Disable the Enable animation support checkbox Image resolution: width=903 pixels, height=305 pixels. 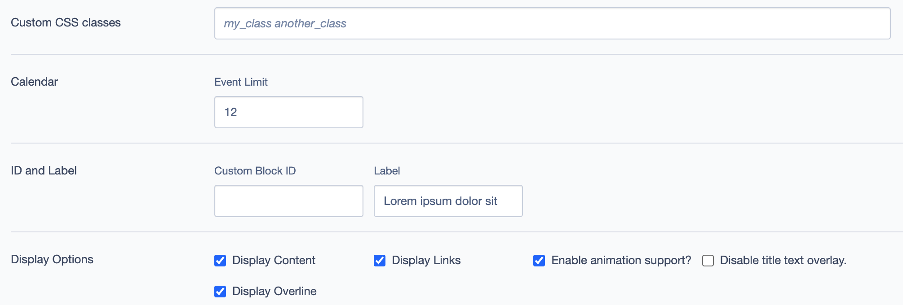click(x=539, y=260)
